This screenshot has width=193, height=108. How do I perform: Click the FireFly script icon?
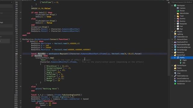[178, 58]
